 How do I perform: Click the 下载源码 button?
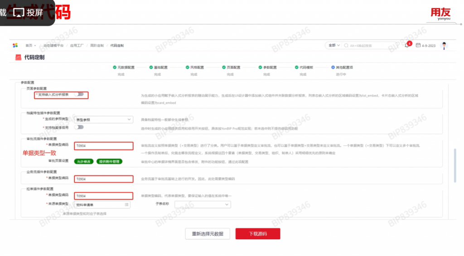point(257,234)
